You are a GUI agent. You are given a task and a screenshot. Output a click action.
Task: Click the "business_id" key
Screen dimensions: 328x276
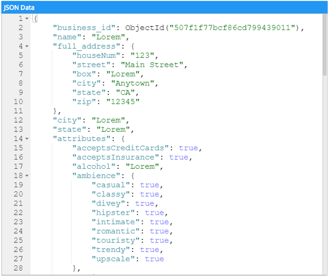[x=84, y=28]
